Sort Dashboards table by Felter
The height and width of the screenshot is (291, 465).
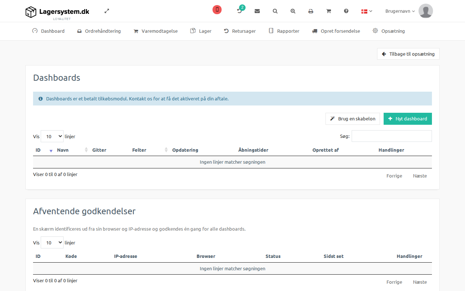coord(150,150)
